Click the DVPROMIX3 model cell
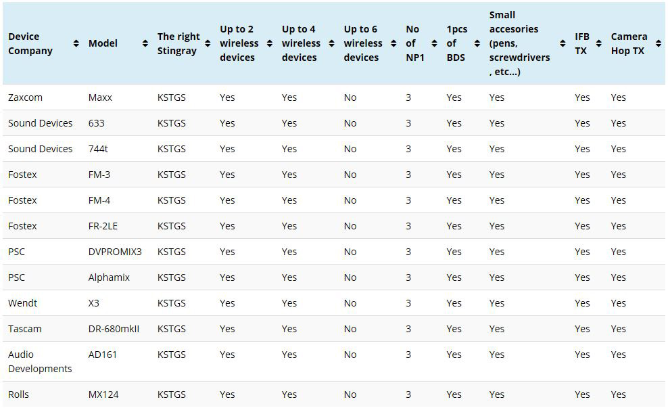The image size is (668, 408). click(115, 252)
